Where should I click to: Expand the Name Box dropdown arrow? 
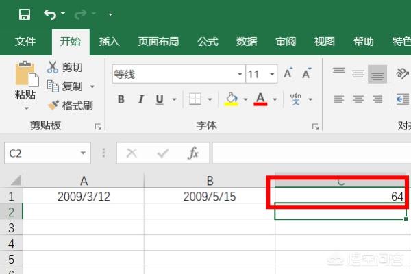[x=84, y=153]
